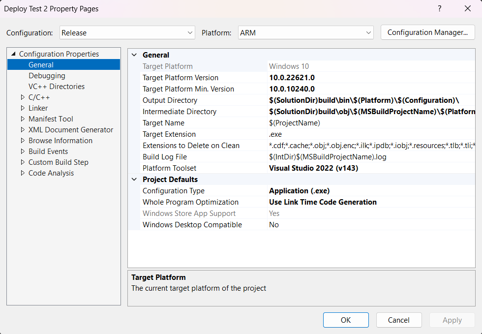Collapse the Project Defaults section chevron
The width and height of the screenshot is (482, 334).
(134, 180)
